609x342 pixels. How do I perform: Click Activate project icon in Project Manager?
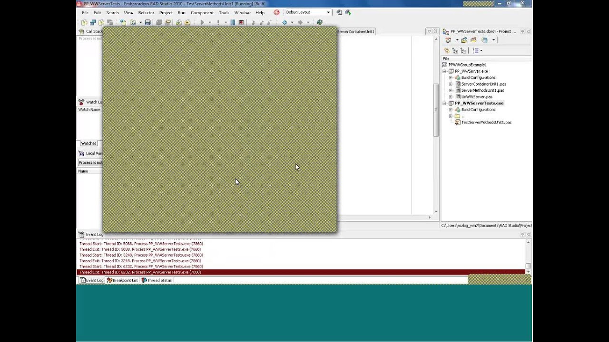click(x=448, y=40)
